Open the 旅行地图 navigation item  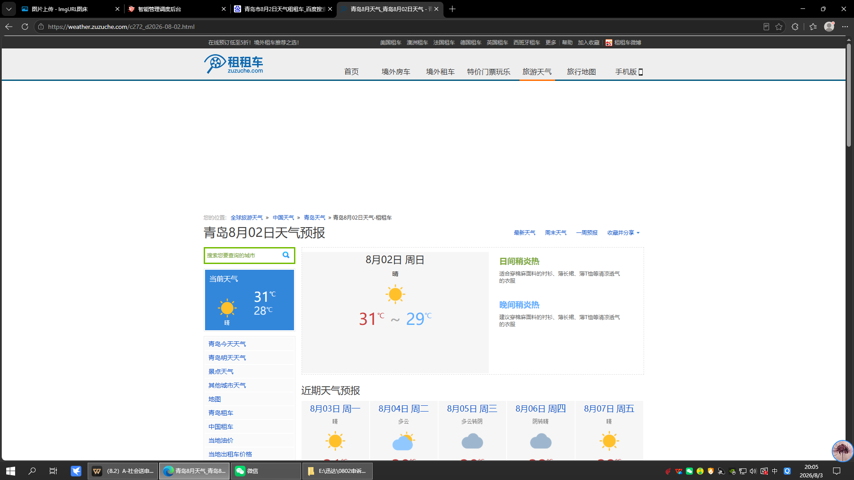pos(581,72)
